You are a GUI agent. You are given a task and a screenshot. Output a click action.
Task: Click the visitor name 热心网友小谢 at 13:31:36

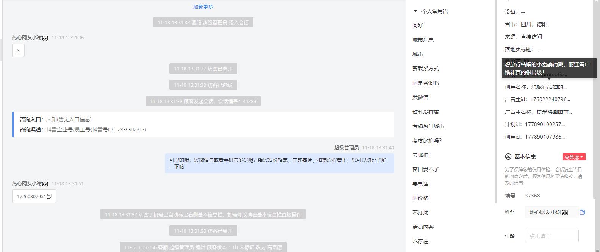tap(30, 38)
